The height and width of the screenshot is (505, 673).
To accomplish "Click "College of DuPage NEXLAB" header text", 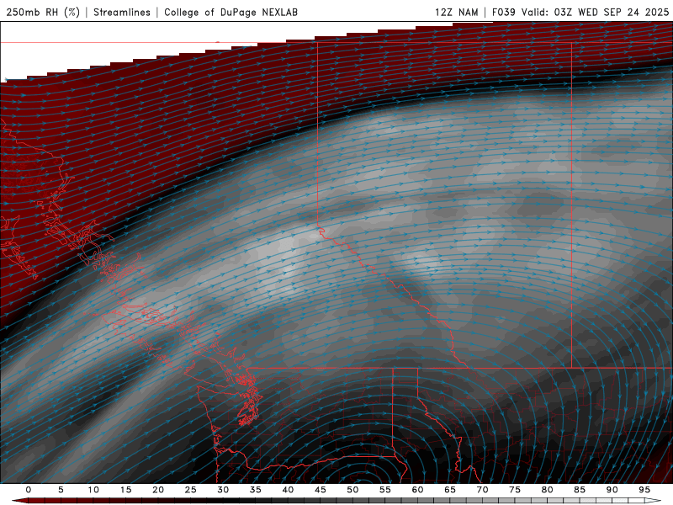I will point(231,12).
